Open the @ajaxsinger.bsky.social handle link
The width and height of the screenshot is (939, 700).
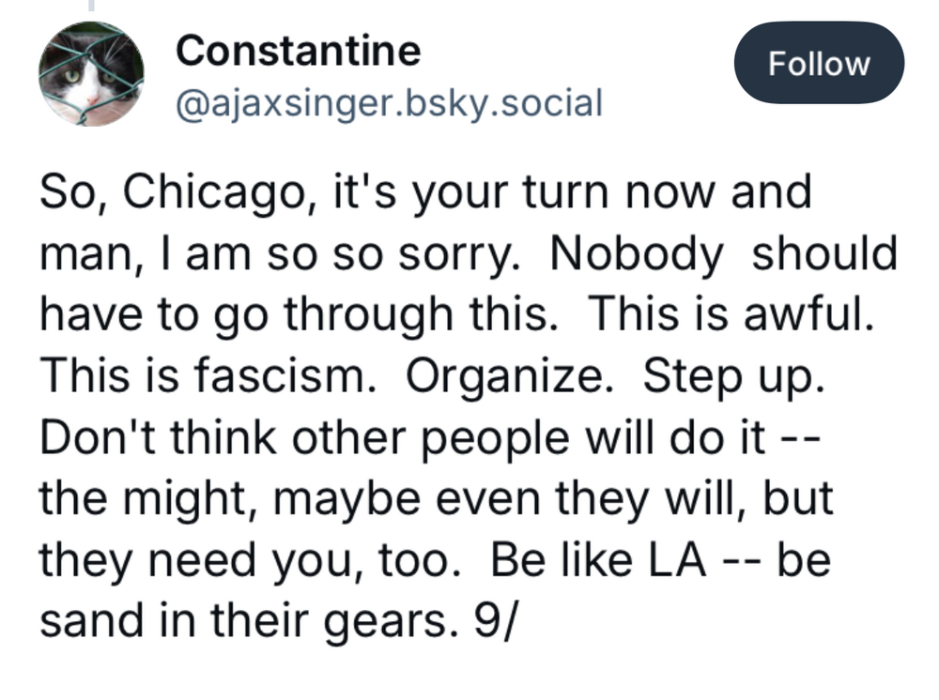pyautogui.click(x=388, y=102)
